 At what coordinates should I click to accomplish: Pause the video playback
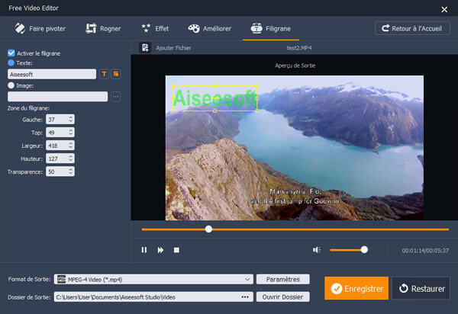tap(144, 250)
